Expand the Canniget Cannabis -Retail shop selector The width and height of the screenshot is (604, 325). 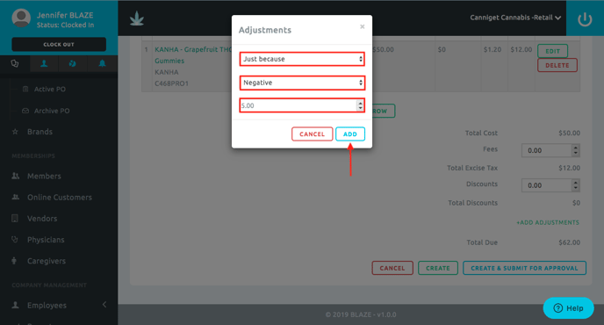(515, 18)
